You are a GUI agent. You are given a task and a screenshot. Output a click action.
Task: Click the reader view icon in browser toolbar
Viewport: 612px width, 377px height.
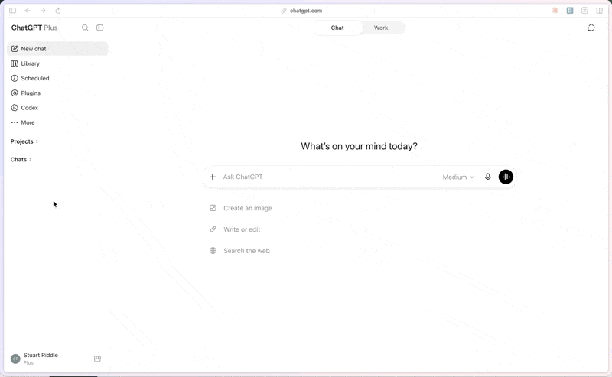click(584, 11)
